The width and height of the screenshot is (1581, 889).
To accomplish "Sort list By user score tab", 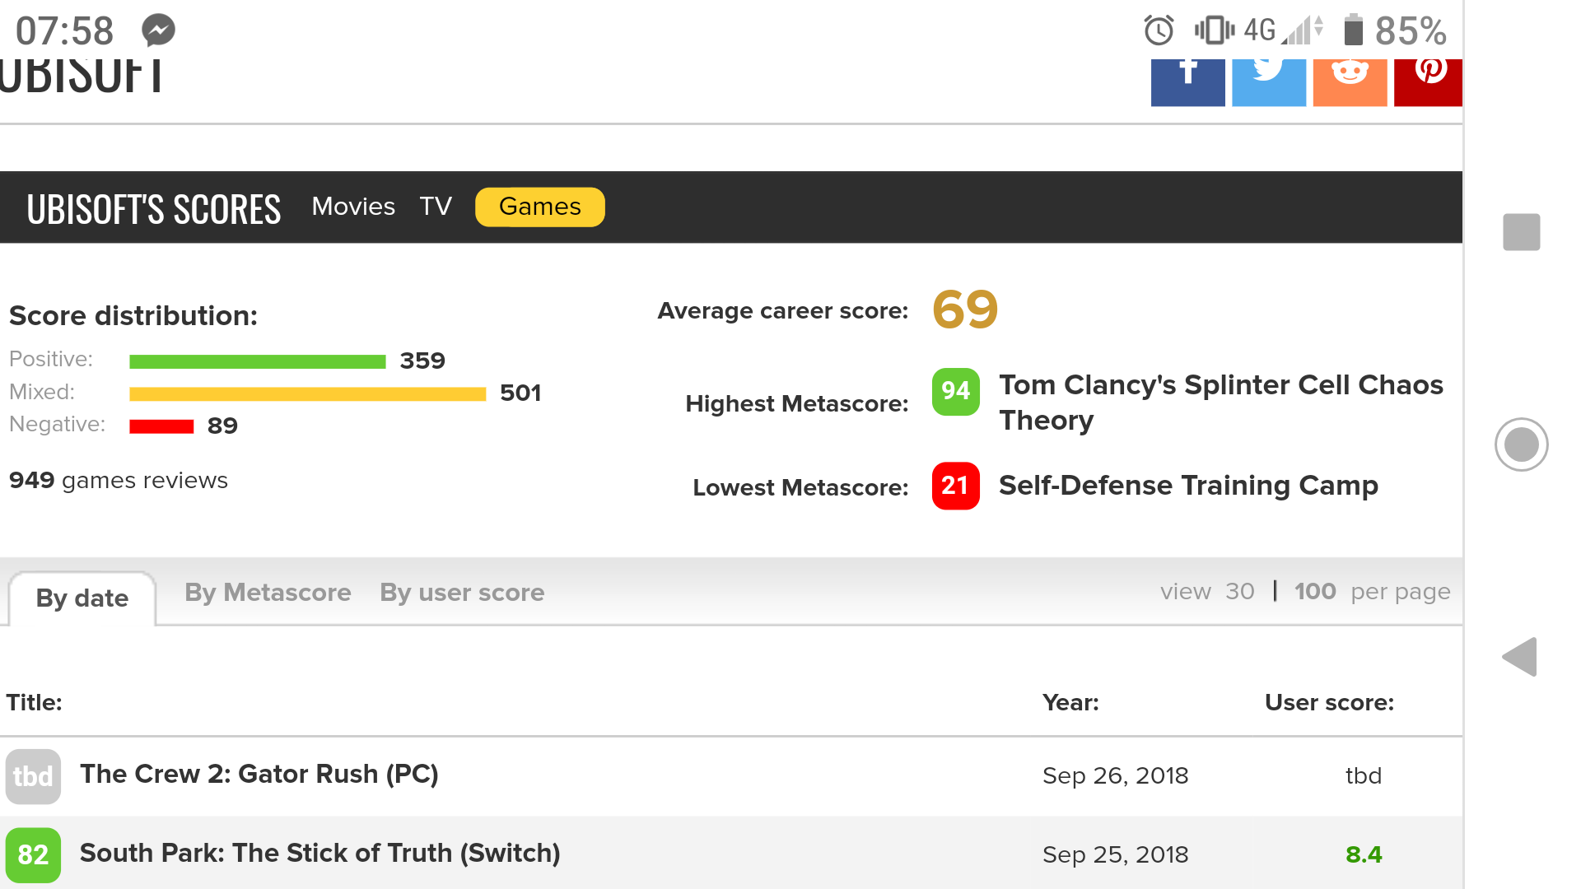I will click(461, 593).
